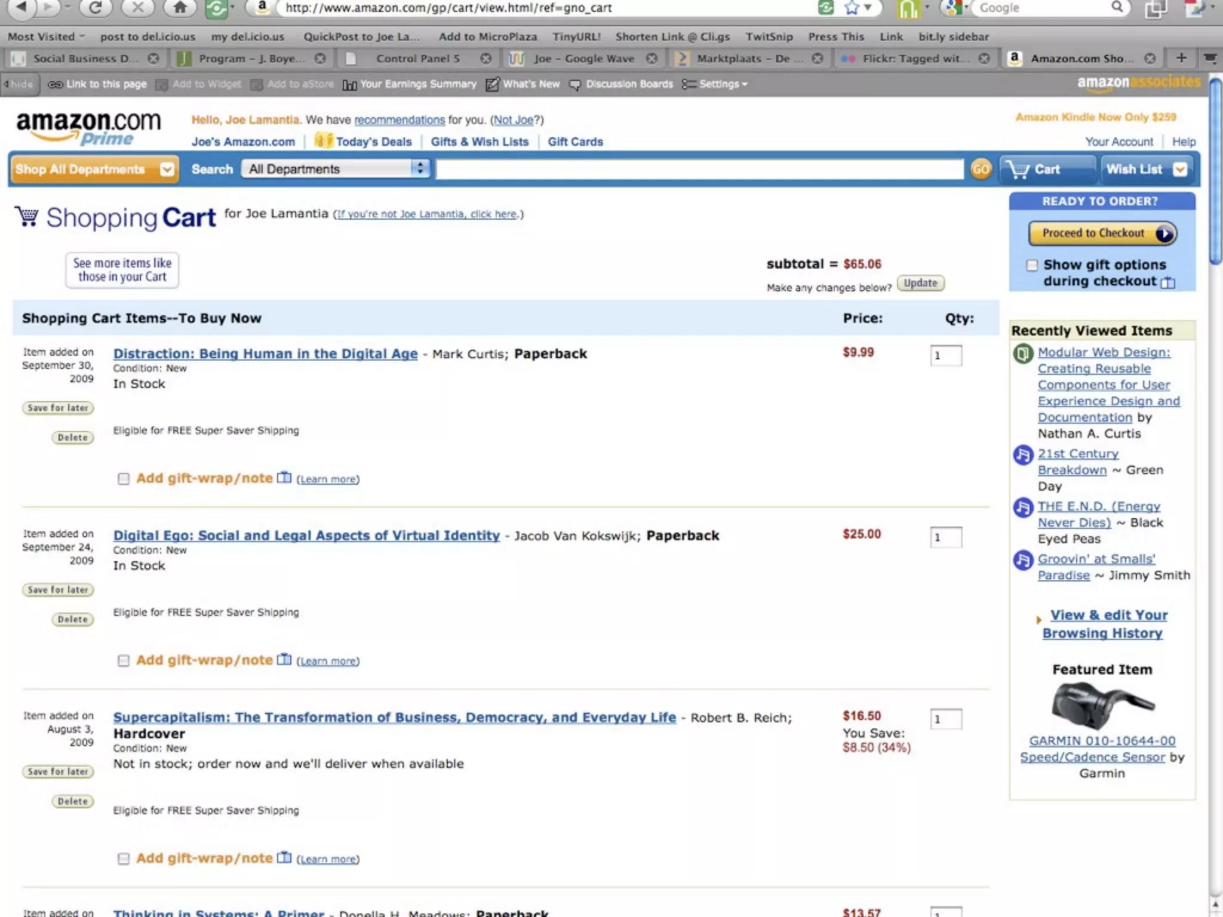The width and height of the screenshot is (1223, 917).
Task: Open new browser tab with plus icon
Action: [x=1181, y=58]
